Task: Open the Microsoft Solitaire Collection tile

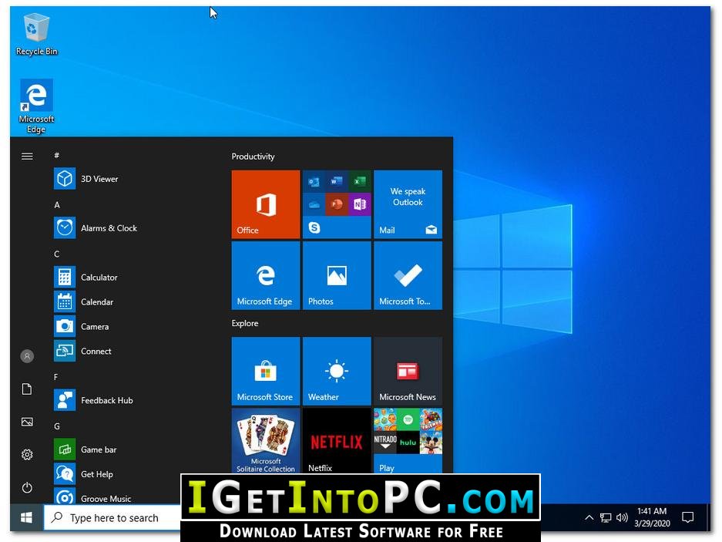Action: 266,440
